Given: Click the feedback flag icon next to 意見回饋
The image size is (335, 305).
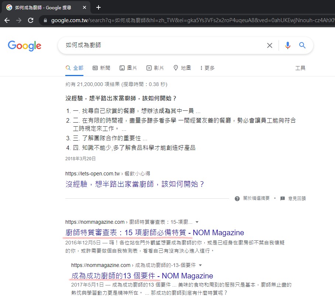Looking at the screenshot, I should tap(283, 199).
